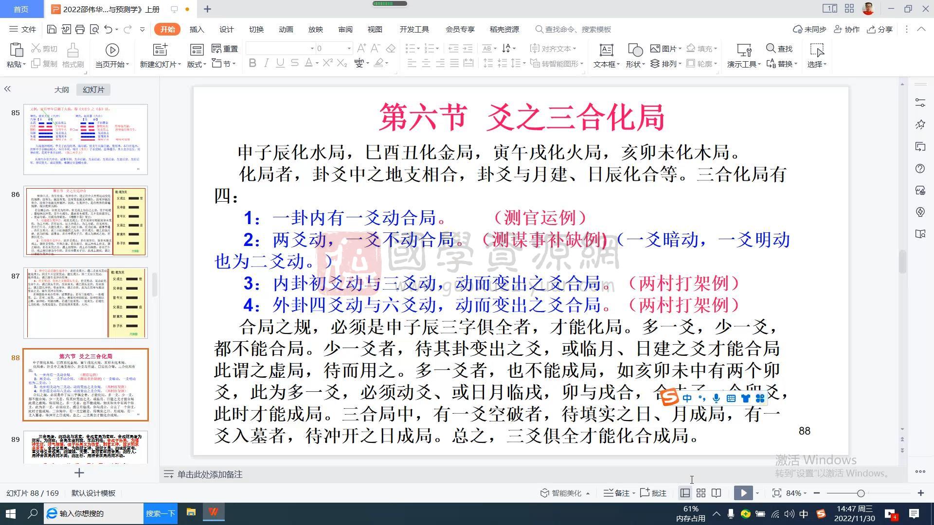The image size is (934, 525).
Task: Click the 分享 share button
Action: pos(880,29)
